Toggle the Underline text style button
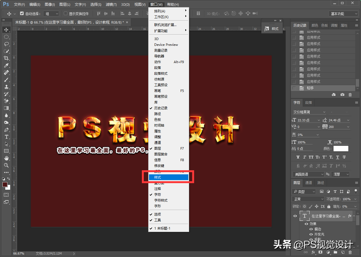Screen dimensions: 361x257 pos(338,157)
